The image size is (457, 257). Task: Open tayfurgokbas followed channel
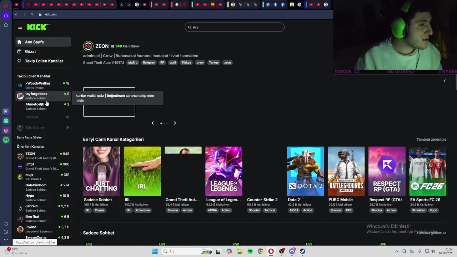pyautogui.click(x=43, y=96)
